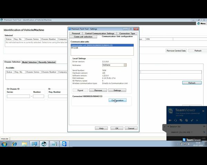Click the TeamViewer headset audio icon
The image size is (207, 165).
175,120
